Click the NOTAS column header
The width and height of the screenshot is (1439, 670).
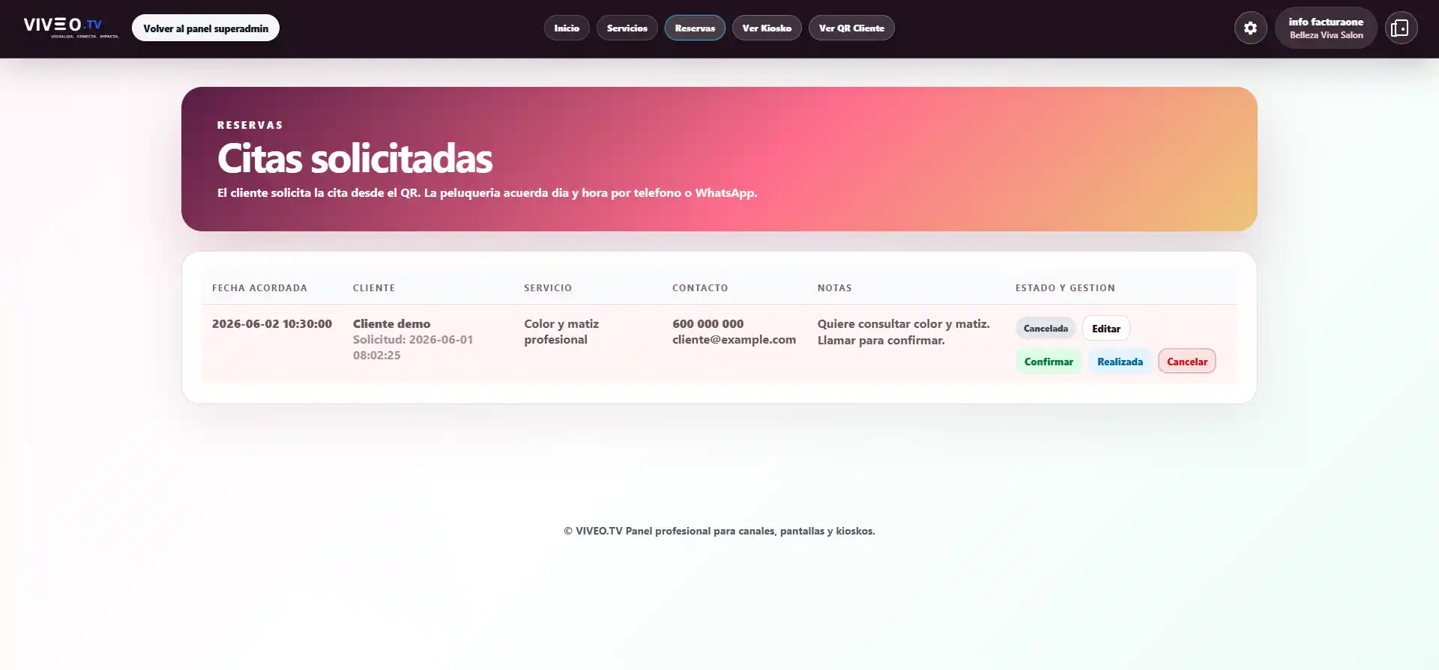point(834,288)
